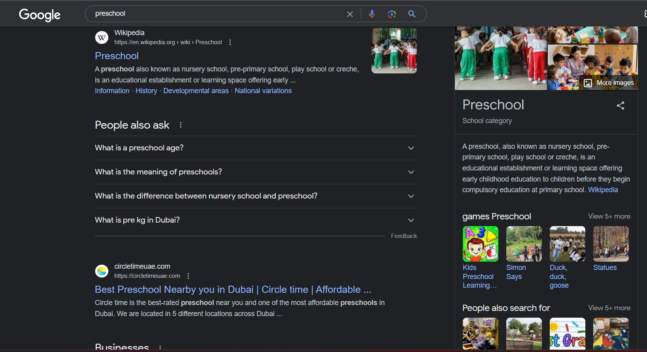Click the Businesses section heading
The height and width of the screenshot is (352, 647).
point(122,347)
